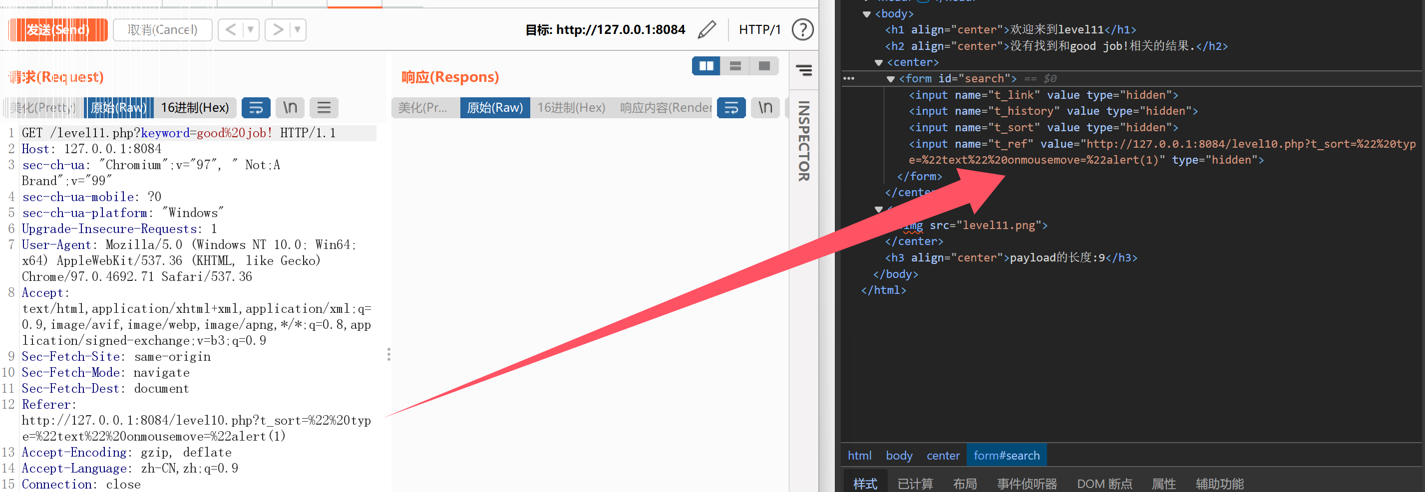
Task: Select the h3 payload的长度:9 DOM line
Action: coord(1011,258)
